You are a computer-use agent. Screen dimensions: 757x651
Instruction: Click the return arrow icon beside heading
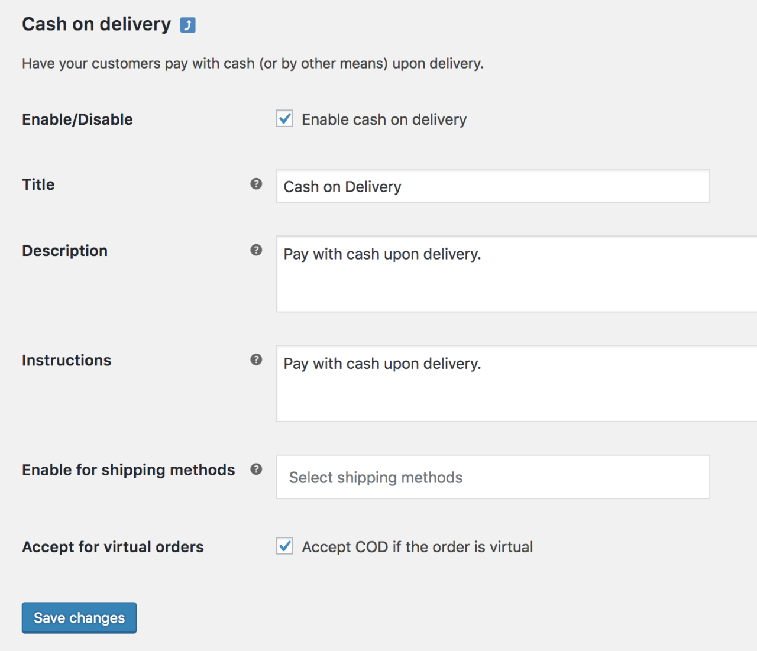[x=187, y=24]
